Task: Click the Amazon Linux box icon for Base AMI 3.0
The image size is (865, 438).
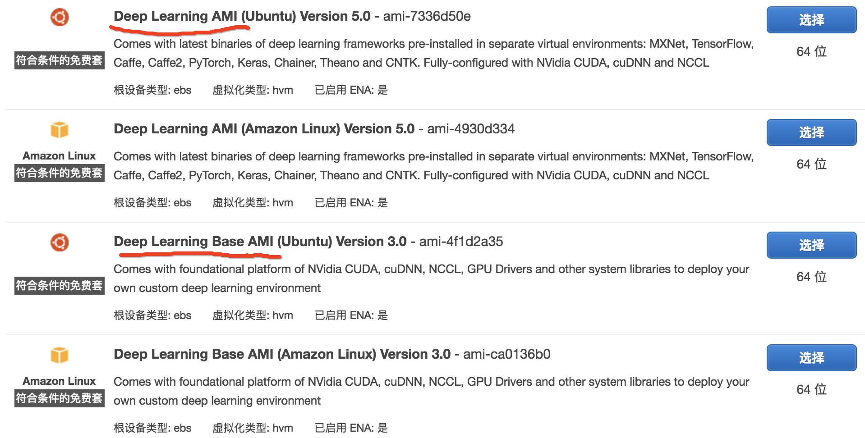Action: point(59,355)
